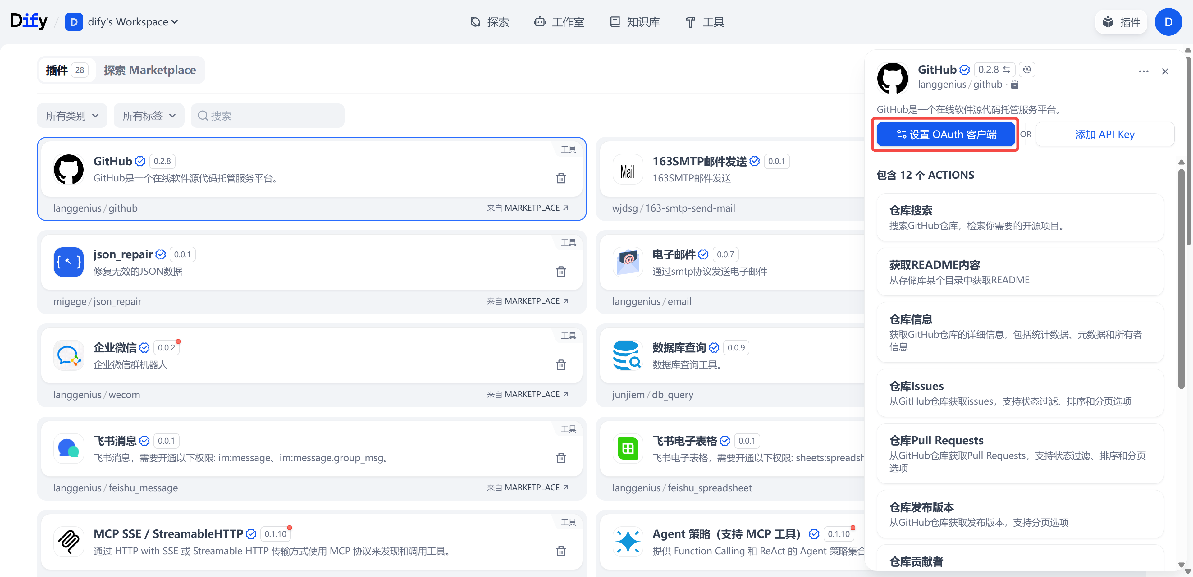Open the 所有类别 category dropdown
Viewport: 1193px width, 577px height.
tap(72, 115)
